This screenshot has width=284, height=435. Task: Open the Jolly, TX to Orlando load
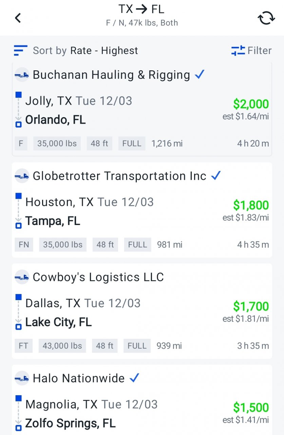pyautogui.click(x=142, y=109)
